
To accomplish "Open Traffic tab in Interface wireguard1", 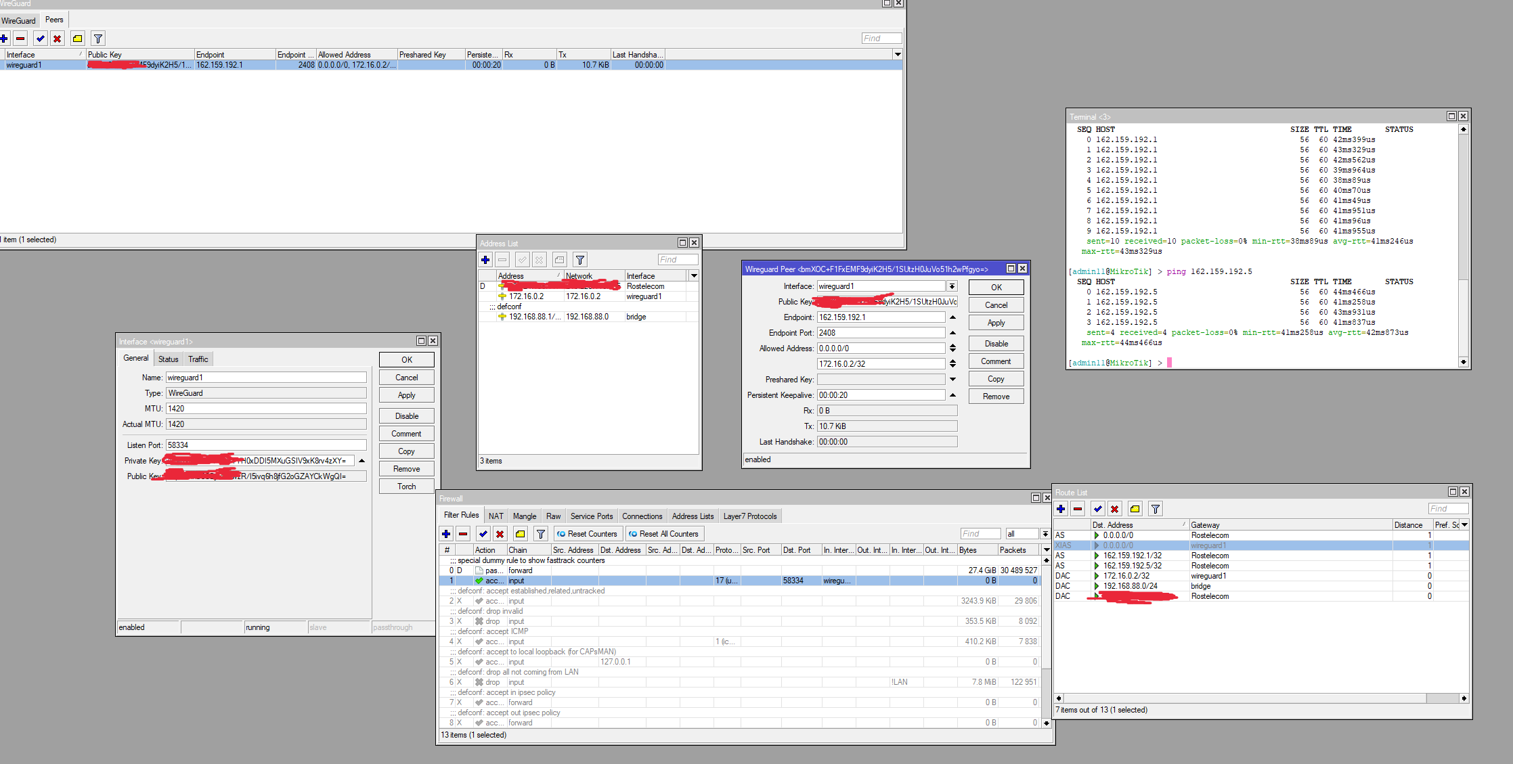I will pos(198,359).
